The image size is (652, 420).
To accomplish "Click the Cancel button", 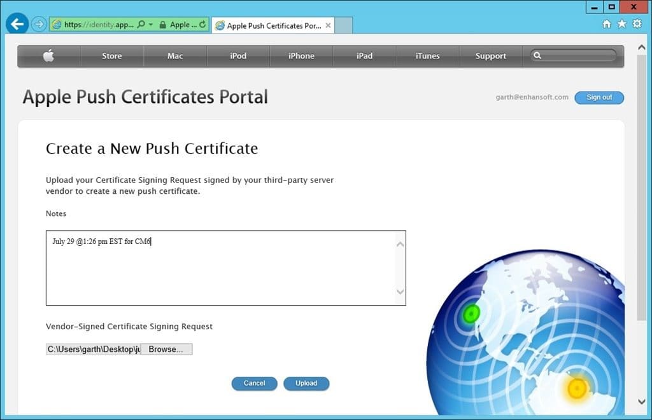I will pyautogui.click(x=254, y=384).
